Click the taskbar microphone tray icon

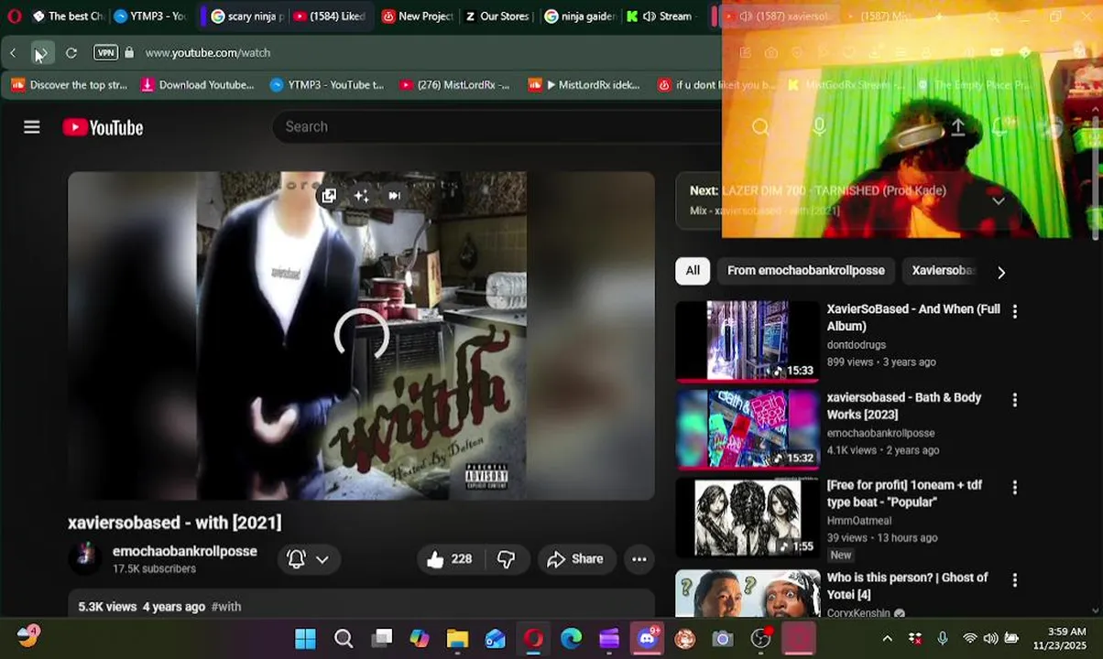click(943, 639)
